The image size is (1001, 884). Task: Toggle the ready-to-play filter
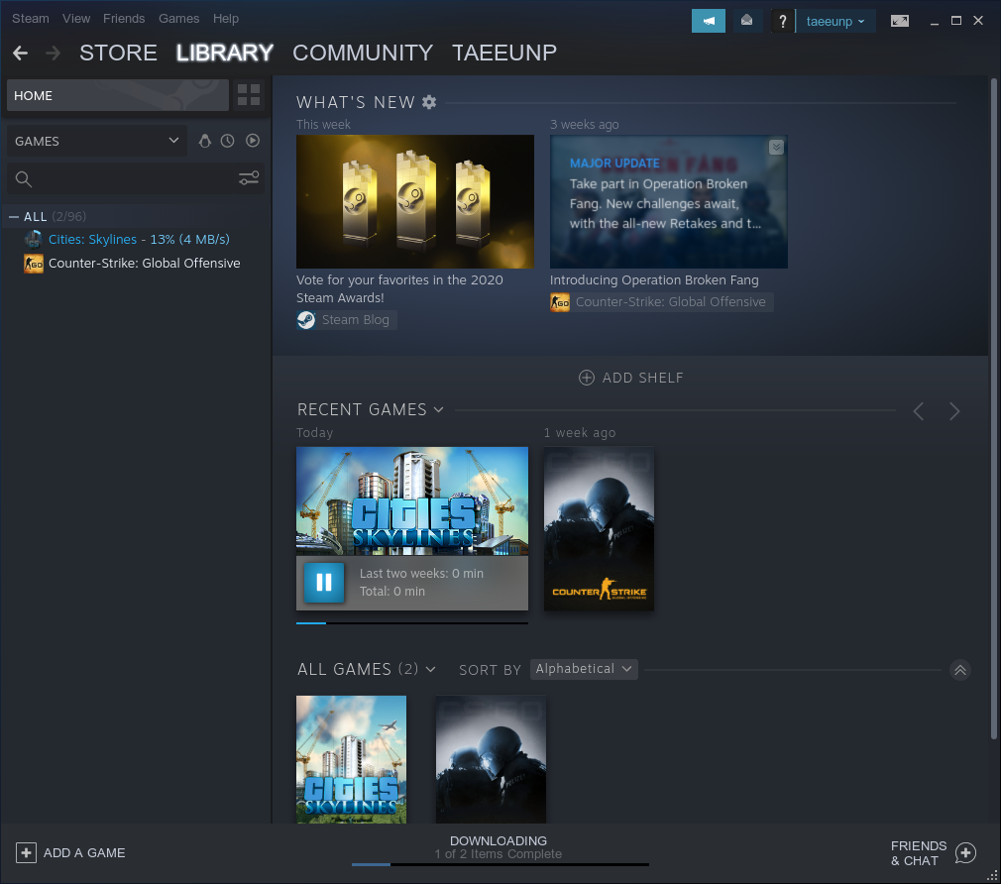pyautogui.click(x=253, y=141)
